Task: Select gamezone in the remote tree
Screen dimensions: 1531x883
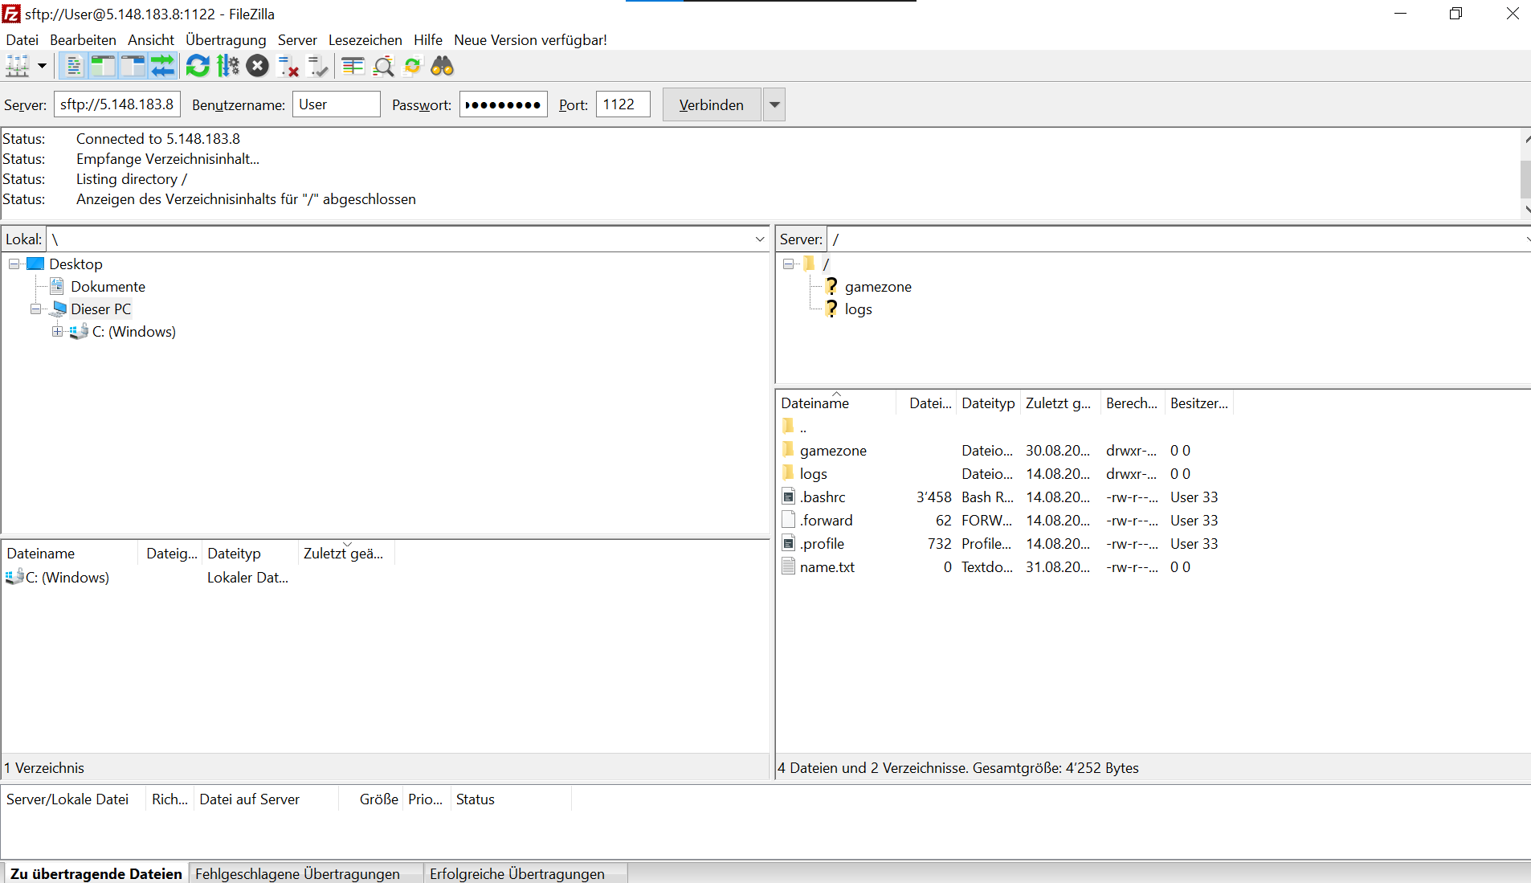Action: [x=878, y=286]
